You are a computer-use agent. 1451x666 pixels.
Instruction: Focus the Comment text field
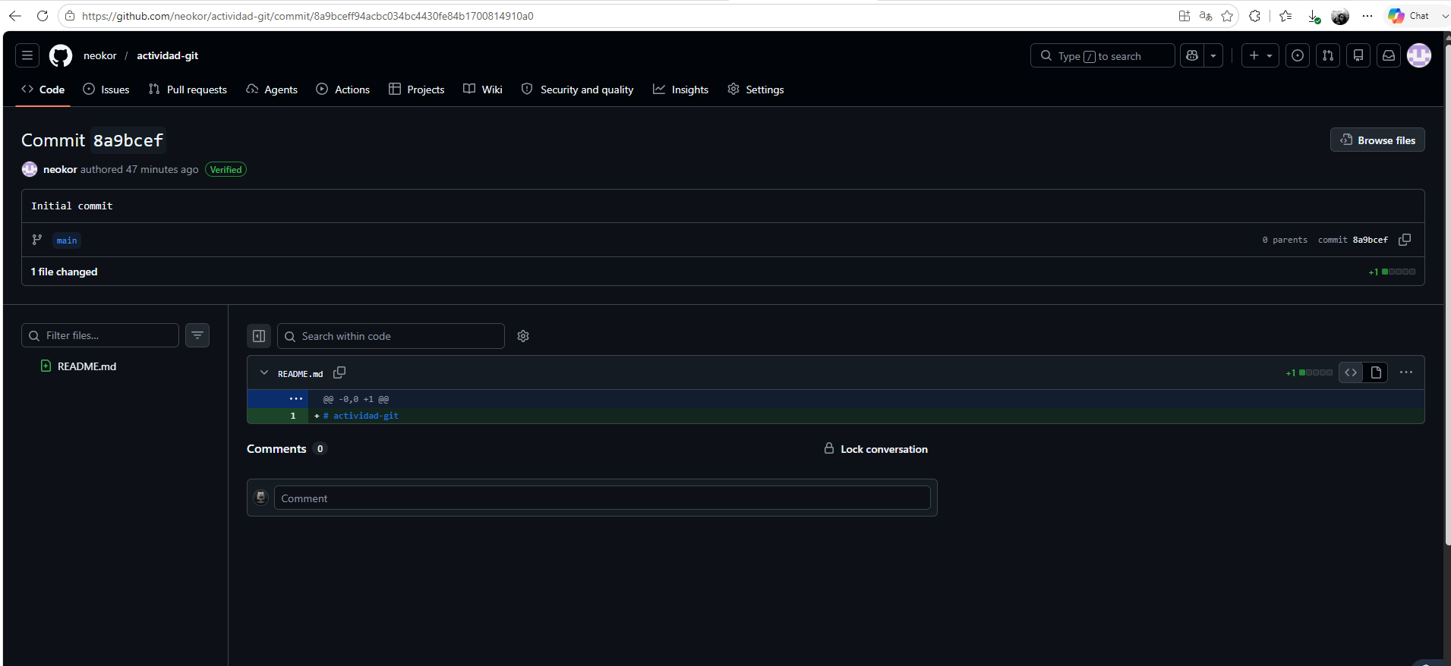[x=602, y=498]
